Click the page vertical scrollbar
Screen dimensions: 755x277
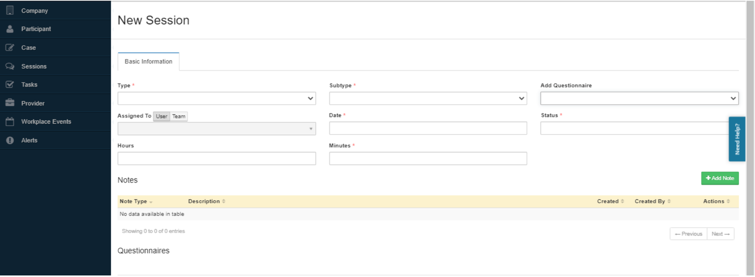click(751, 138)
